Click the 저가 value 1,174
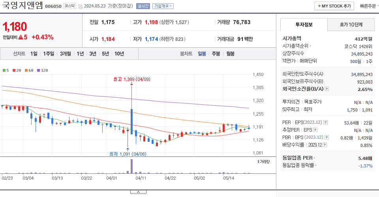Viewport: 379px width, 197px height. pyautogui.click(x=151, y=39)
